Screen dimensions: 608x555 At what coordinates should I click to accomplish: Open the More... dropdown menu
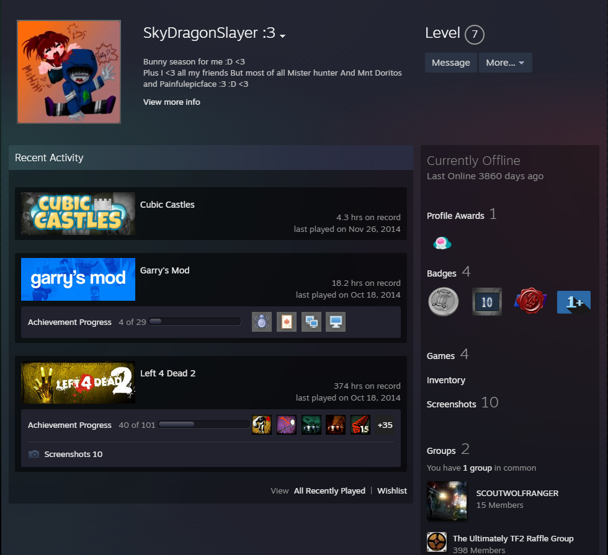point(505,63)
